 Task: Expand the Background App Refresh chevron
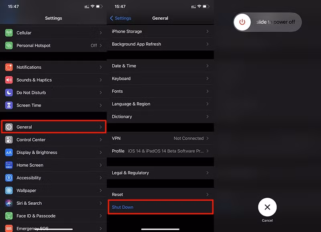(x=207, y=44)
